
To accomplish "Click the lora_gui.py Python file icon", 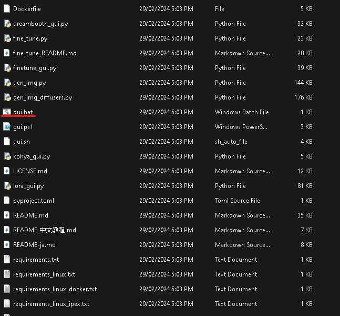I will coord(7,186).
